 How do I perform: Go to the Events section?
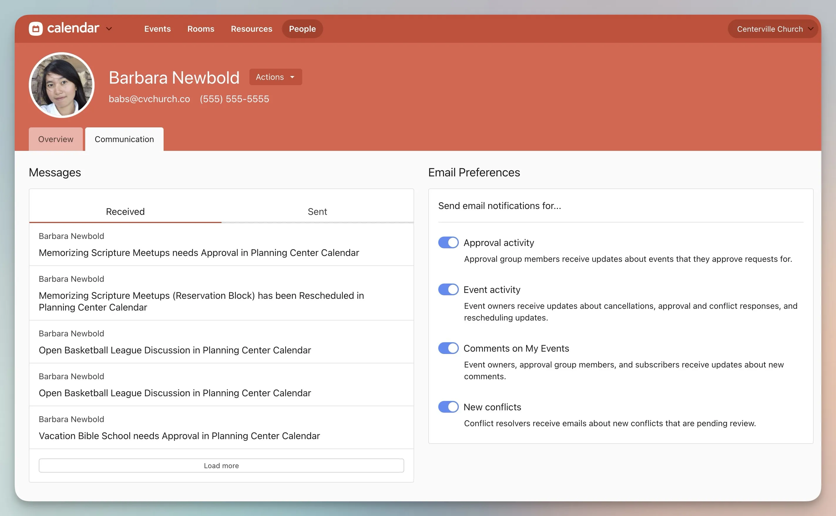click(157, 29)
